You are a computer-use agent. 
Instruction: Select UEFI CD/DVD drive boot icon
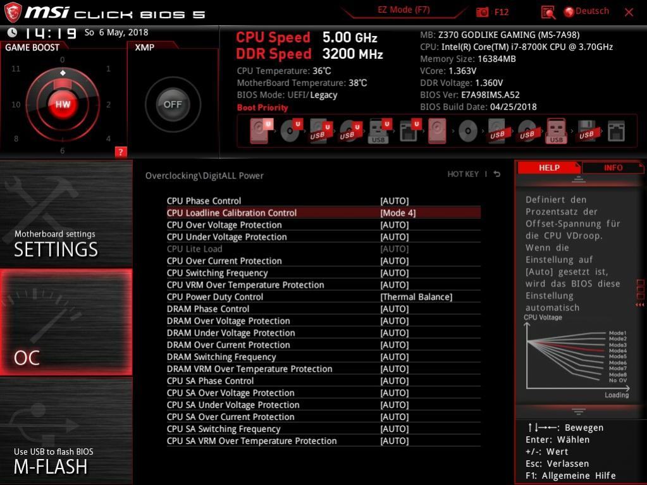click(292, 131)
